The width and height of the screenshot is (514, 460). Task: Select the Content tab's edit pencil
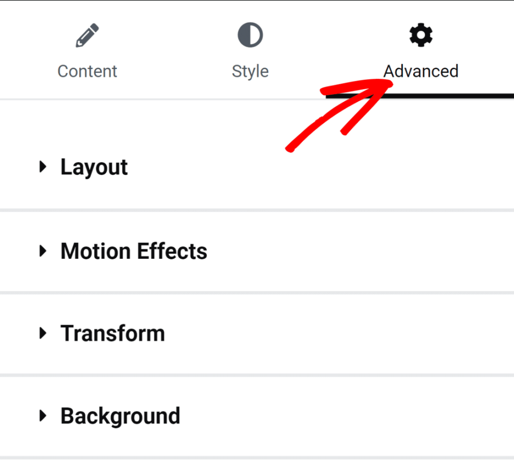pos(87,34)
